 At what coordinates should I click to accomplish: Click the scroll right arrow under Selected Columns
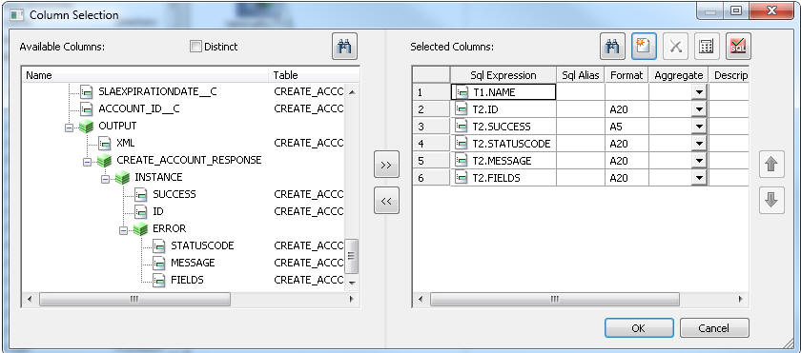[x=740, y=299]
